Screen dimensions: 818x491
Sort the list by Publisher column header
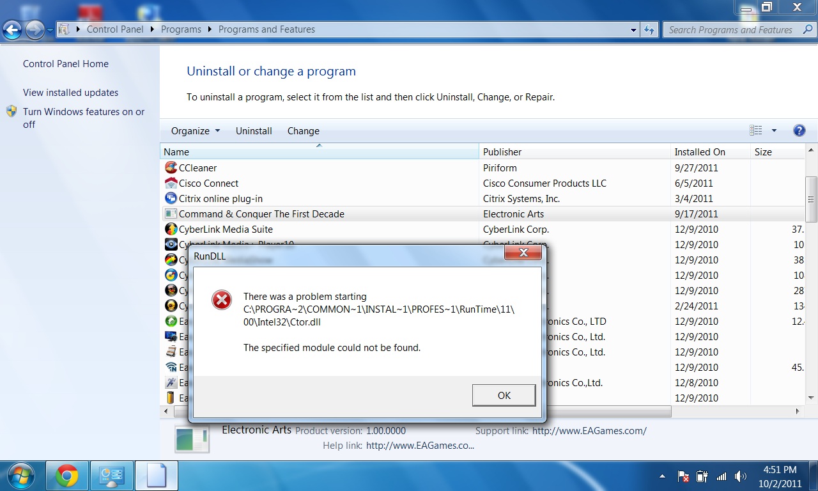(x=502, y=152)
